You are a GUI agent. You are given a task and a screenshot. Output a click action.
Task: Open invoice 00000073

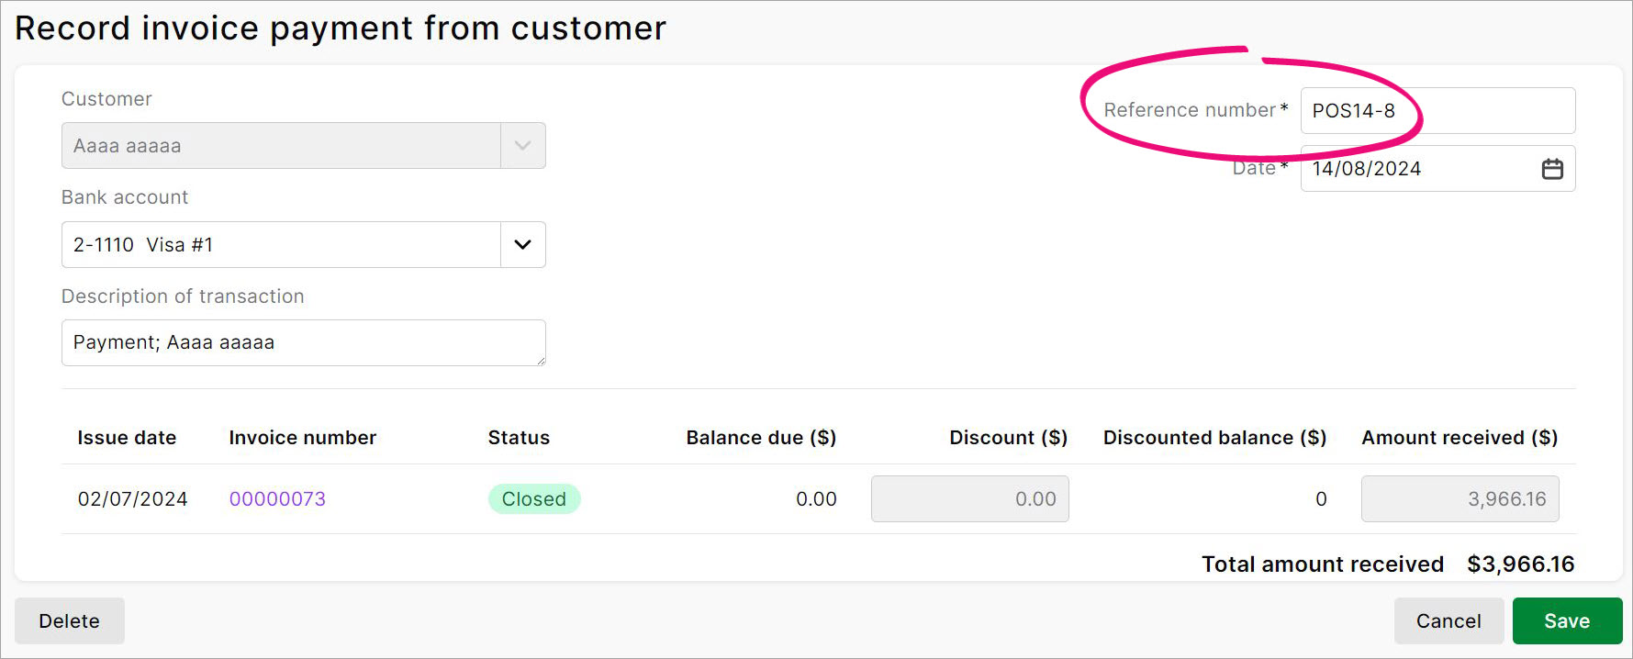(277, 498)
